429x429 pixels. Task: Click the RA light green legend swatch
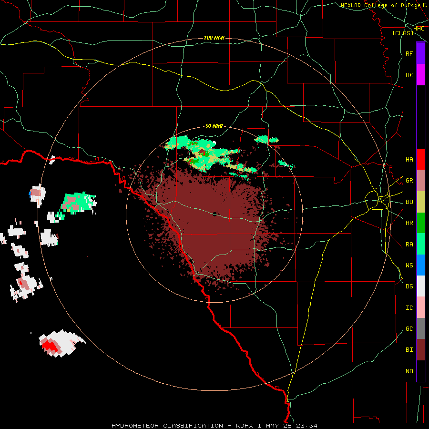coord(421,244)
